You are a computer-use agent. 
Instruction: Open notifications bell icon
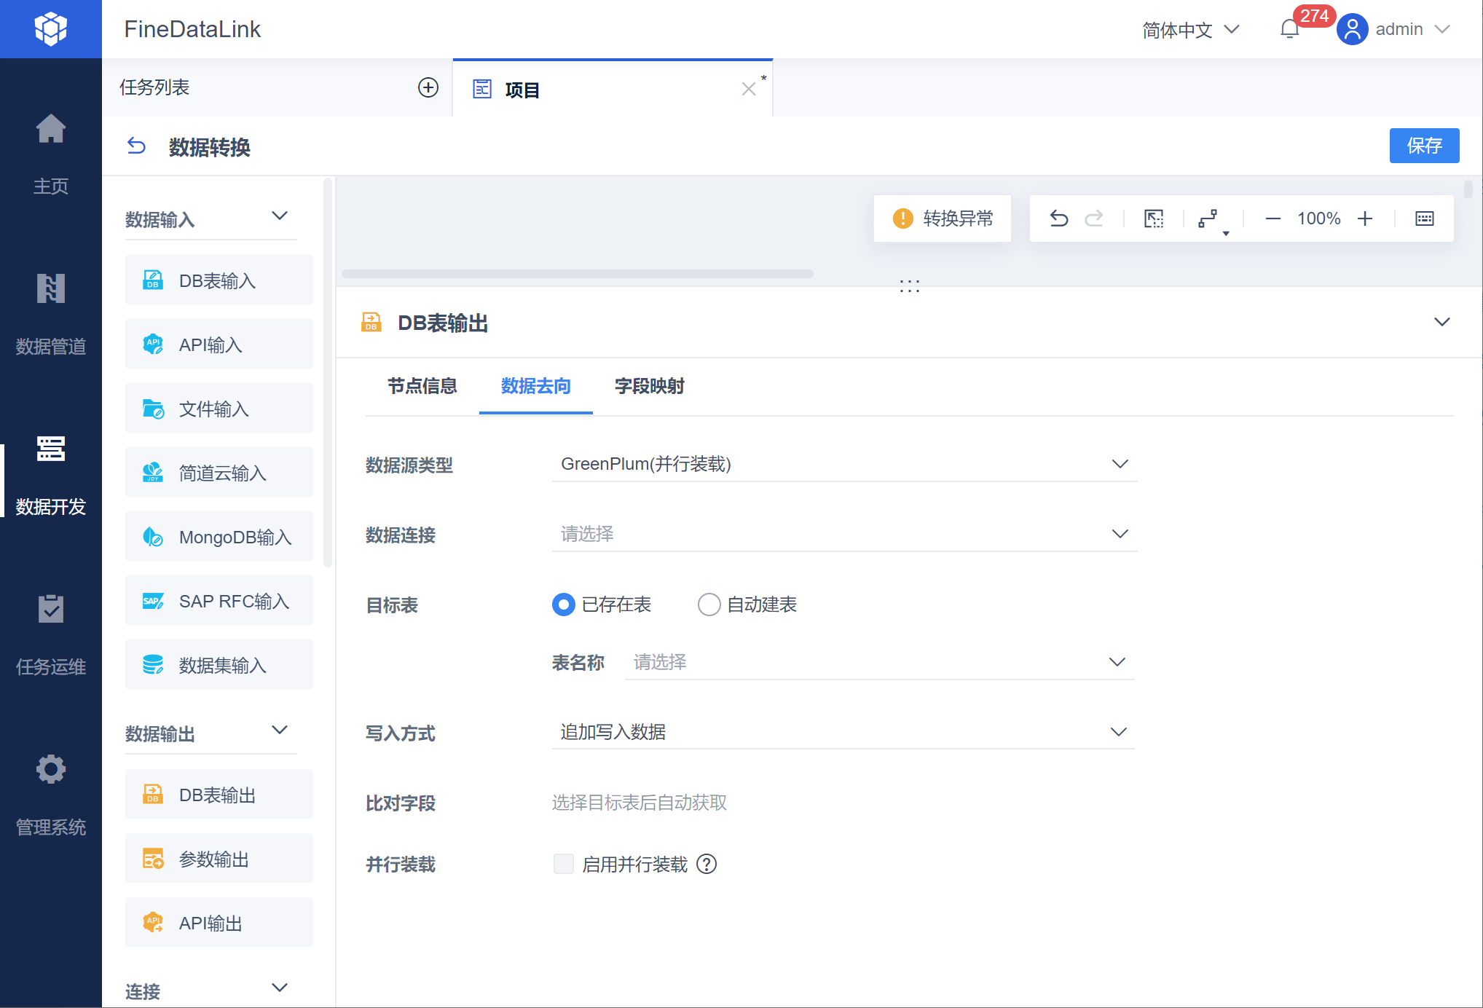click(1289, 29)
